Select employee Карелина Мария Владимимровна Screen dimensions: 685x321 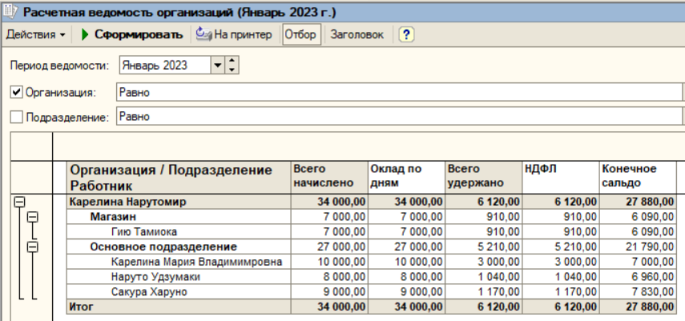tap(196, 262)
